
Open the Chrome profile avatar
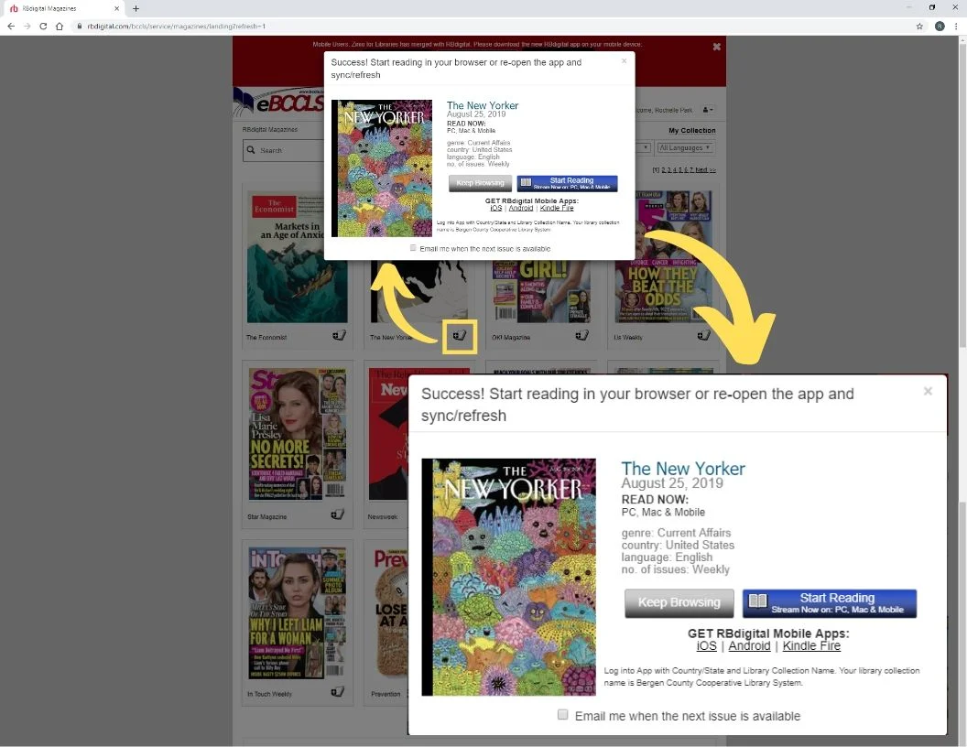pos(940,26)
